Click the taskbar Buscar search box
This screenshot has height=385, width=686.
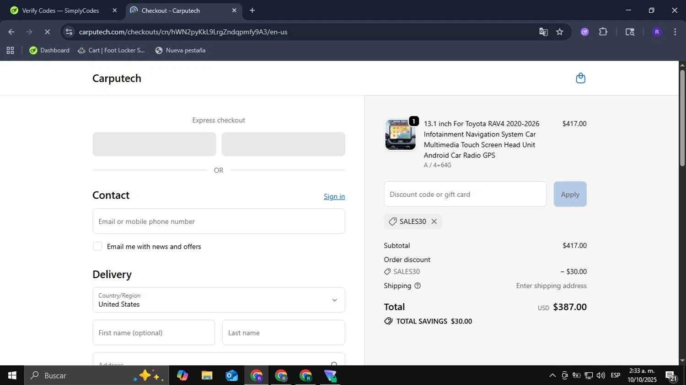point(96,375)
